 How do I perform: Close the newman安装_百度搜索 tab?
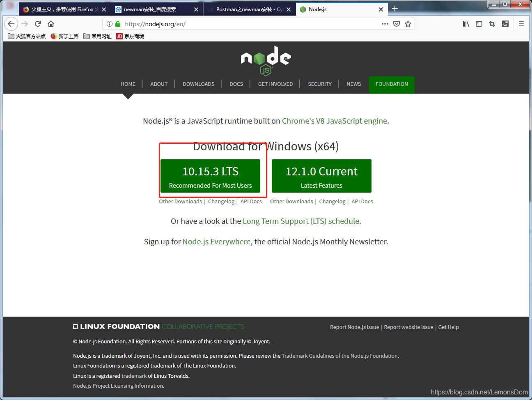pos(196,9)
